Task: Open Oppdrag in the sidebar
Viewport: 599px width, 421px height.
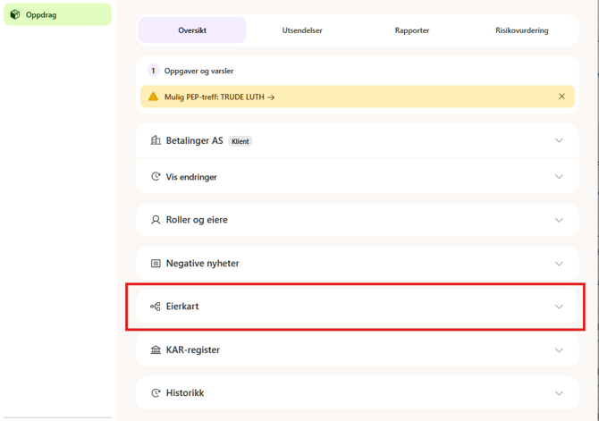Action: [57, 15]
